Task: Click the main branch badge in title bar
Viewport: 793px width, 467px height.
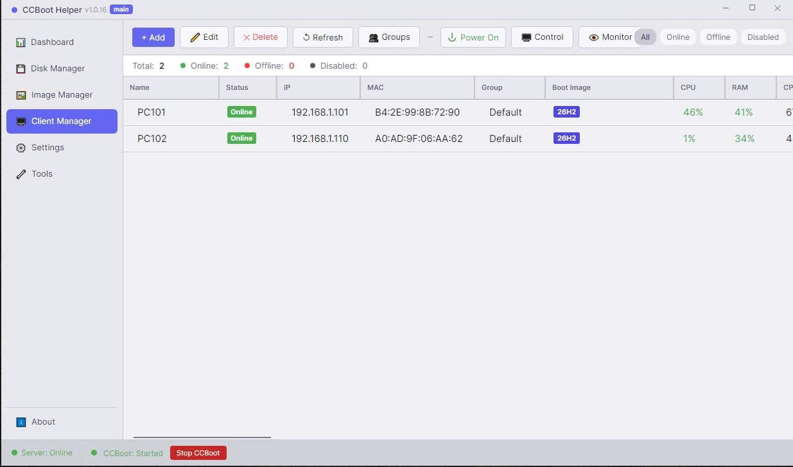Action: click(x=121, y=10)
